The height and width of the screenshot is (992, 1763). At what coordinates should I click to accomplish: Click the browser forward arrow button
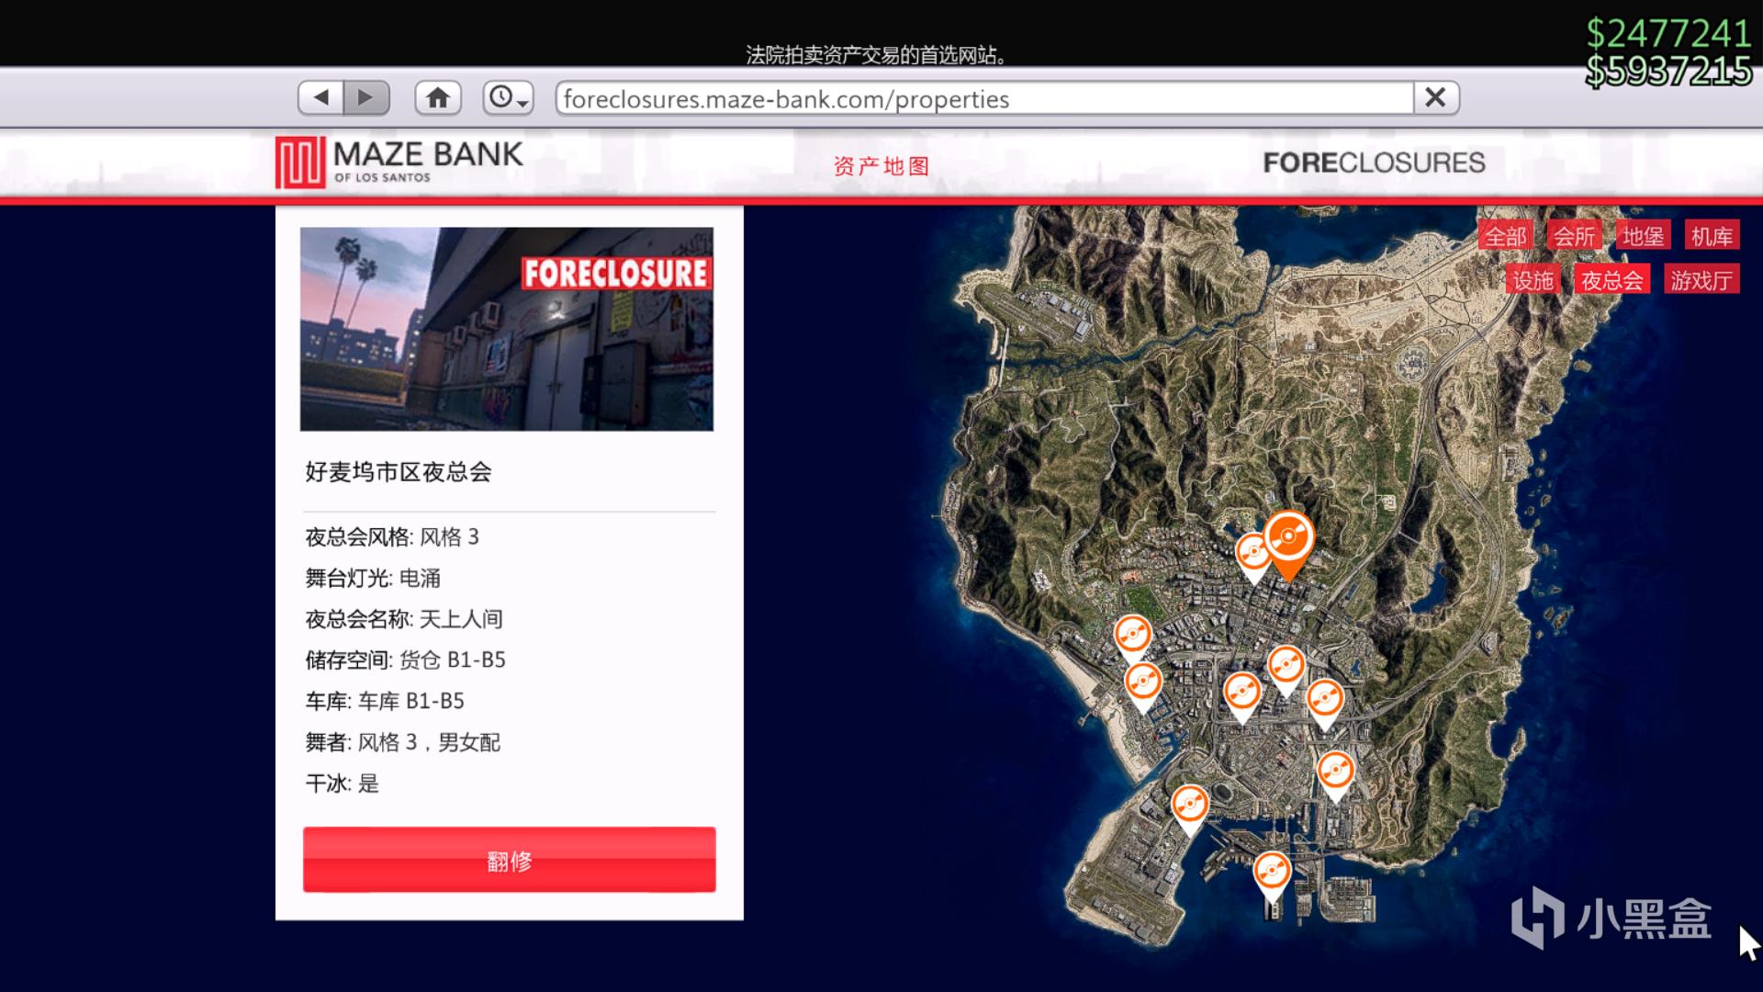(366, 97)
